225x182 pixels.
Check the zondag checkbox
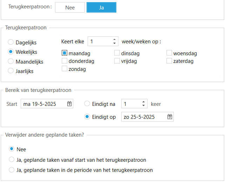(x=64, y=69)
